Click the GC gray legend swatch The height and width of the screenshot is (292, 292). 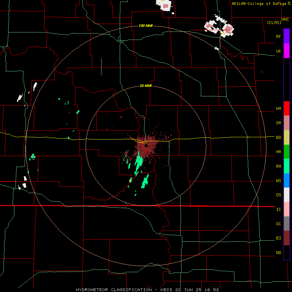point(286,224)
